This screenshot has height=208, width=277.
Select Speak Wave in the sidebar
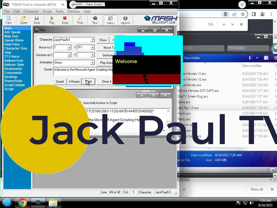coord(14,40)
